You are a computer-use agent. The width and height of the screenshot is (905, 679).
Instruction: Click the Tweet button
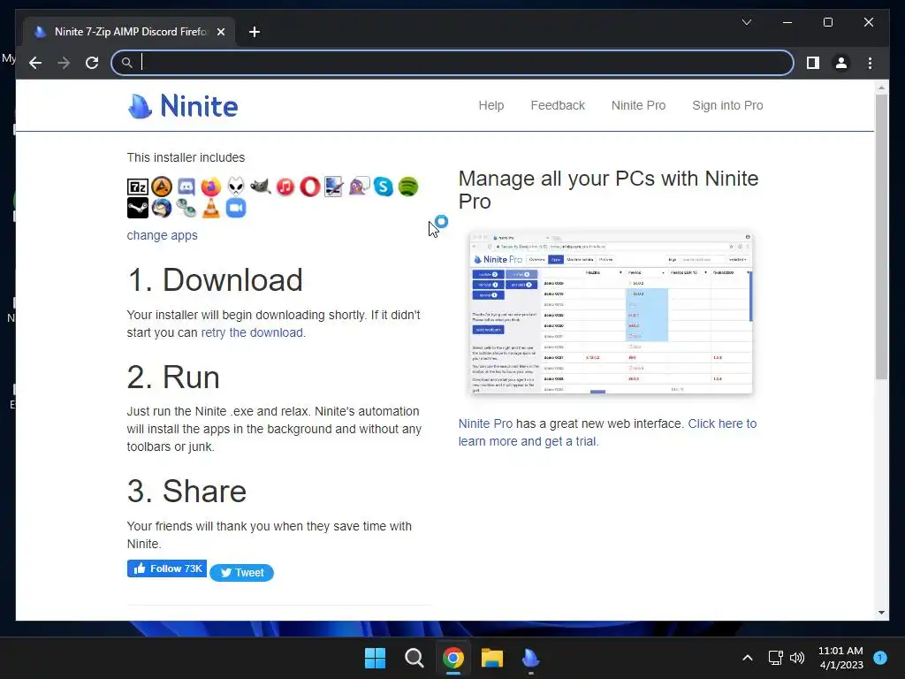(x=241, y=572)
